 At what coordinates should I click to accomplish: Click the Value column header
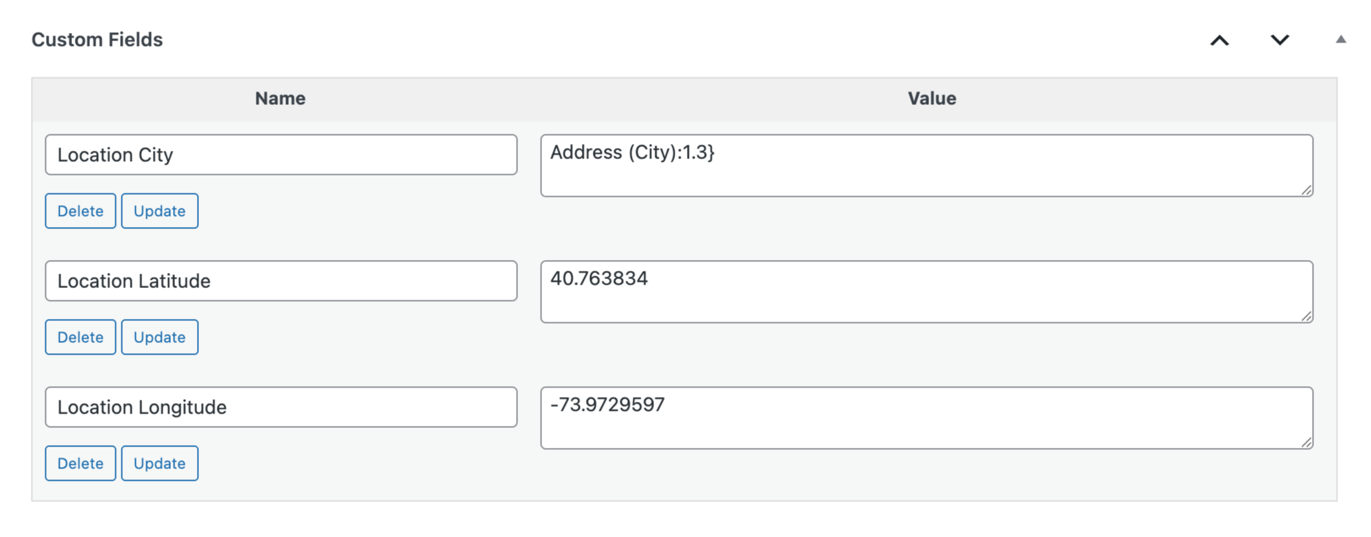[x=931, y=99]
